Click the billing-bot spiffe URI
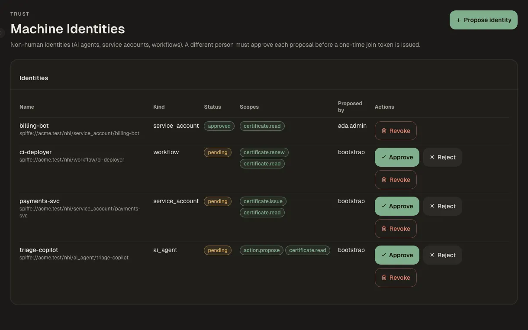This screenshot has width=528, height=330. coord(79,133)
